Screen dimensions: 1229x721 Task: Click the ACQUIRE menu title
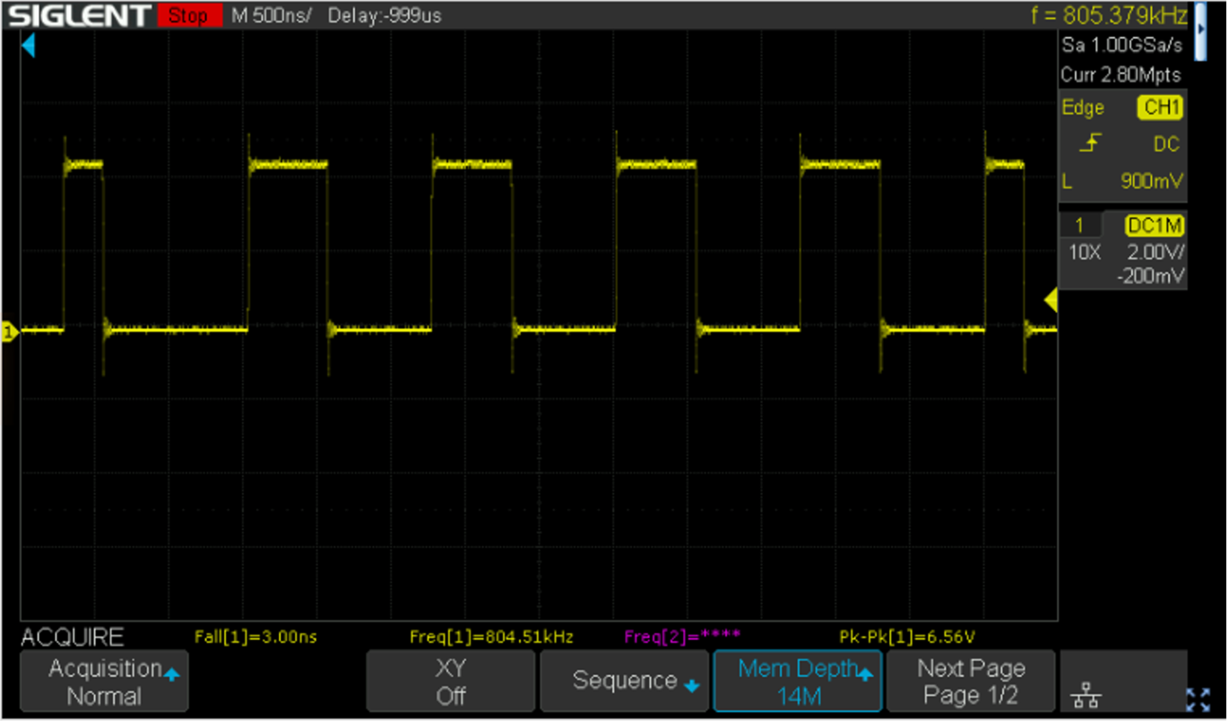click(73, 638)
